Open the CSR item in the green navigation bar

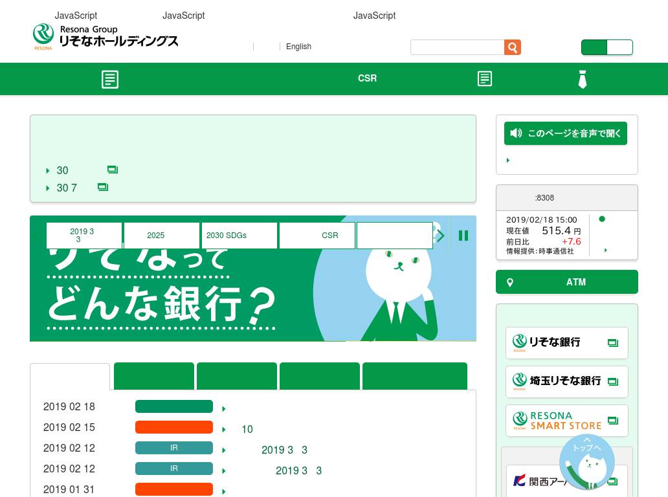367,78
